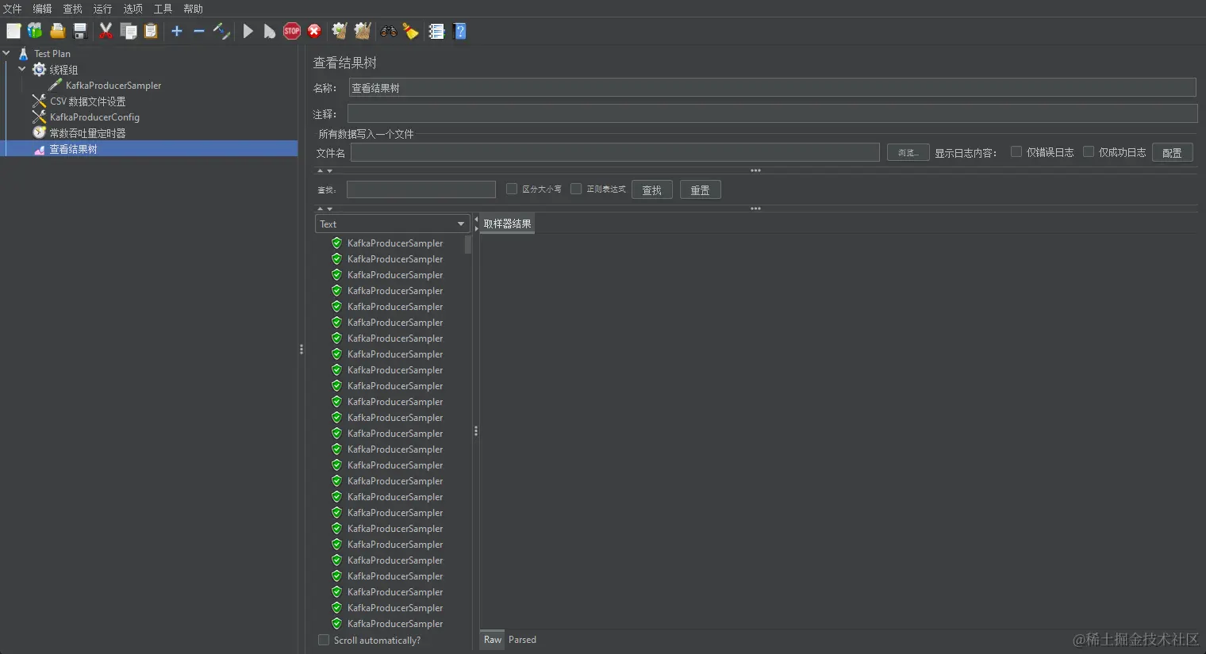1206x654 pixels.
Task: Select the KafkaProducerConfig tree node
Action: [x=94, y=117]
